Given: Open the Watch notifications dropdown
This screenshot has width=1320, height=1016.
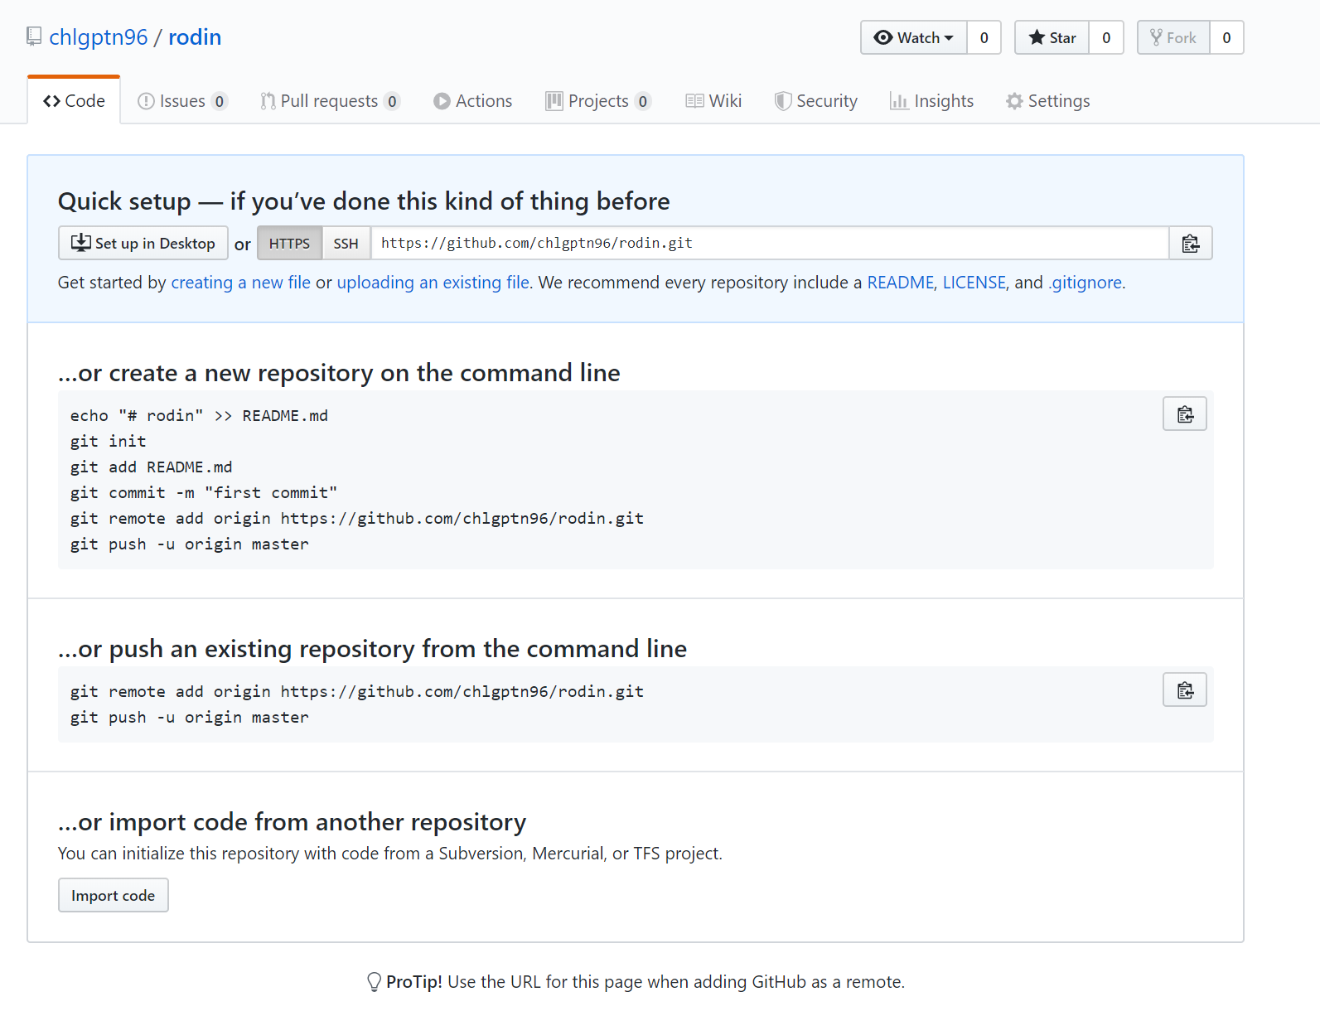Looking at the screenshot, I should tap(914, 37).
